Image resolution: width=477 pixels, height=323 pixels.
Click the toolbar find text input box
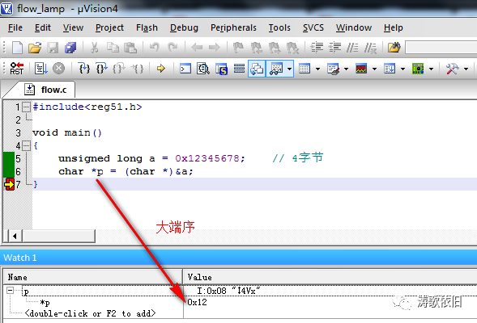[x=441, y=48]
